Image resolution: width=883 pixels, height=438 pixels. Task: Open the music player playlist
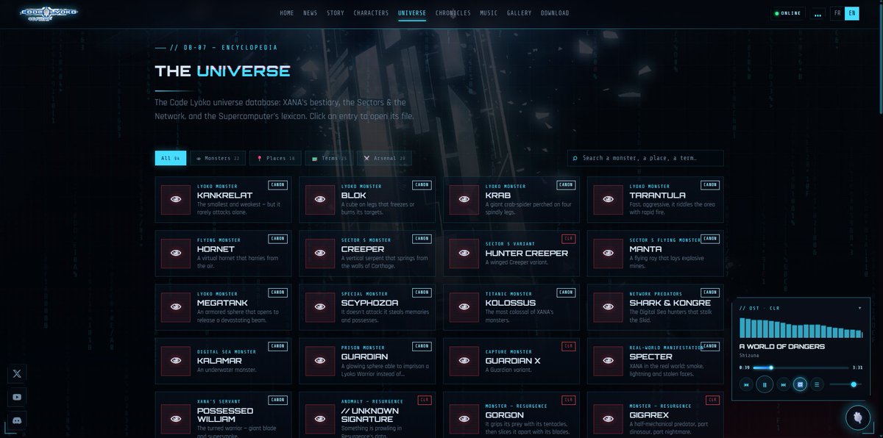click(817, 384)
